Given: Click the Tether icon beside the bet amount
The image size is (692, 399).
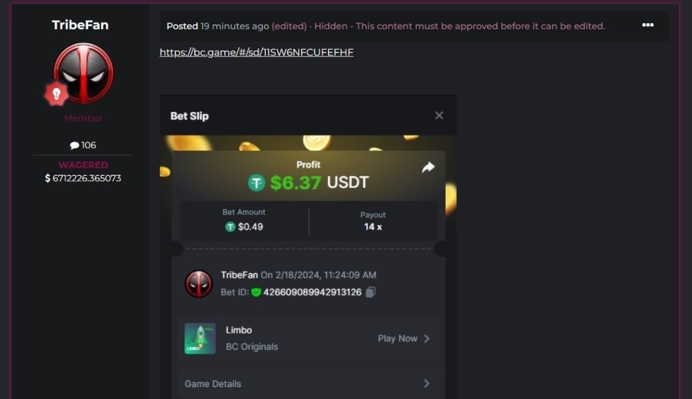Looking at the screenshot, I should pos(230,227).
